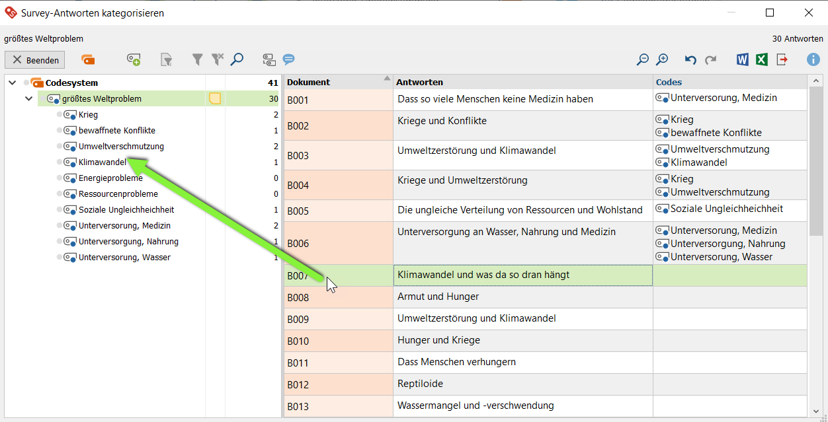Open the blue info icon
Viewport: 828px width, 422px height.
coord(813,60)
